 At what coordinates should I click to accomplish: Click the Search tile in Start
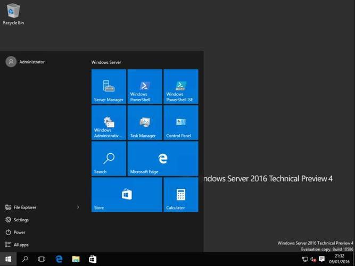coord(109,159)
